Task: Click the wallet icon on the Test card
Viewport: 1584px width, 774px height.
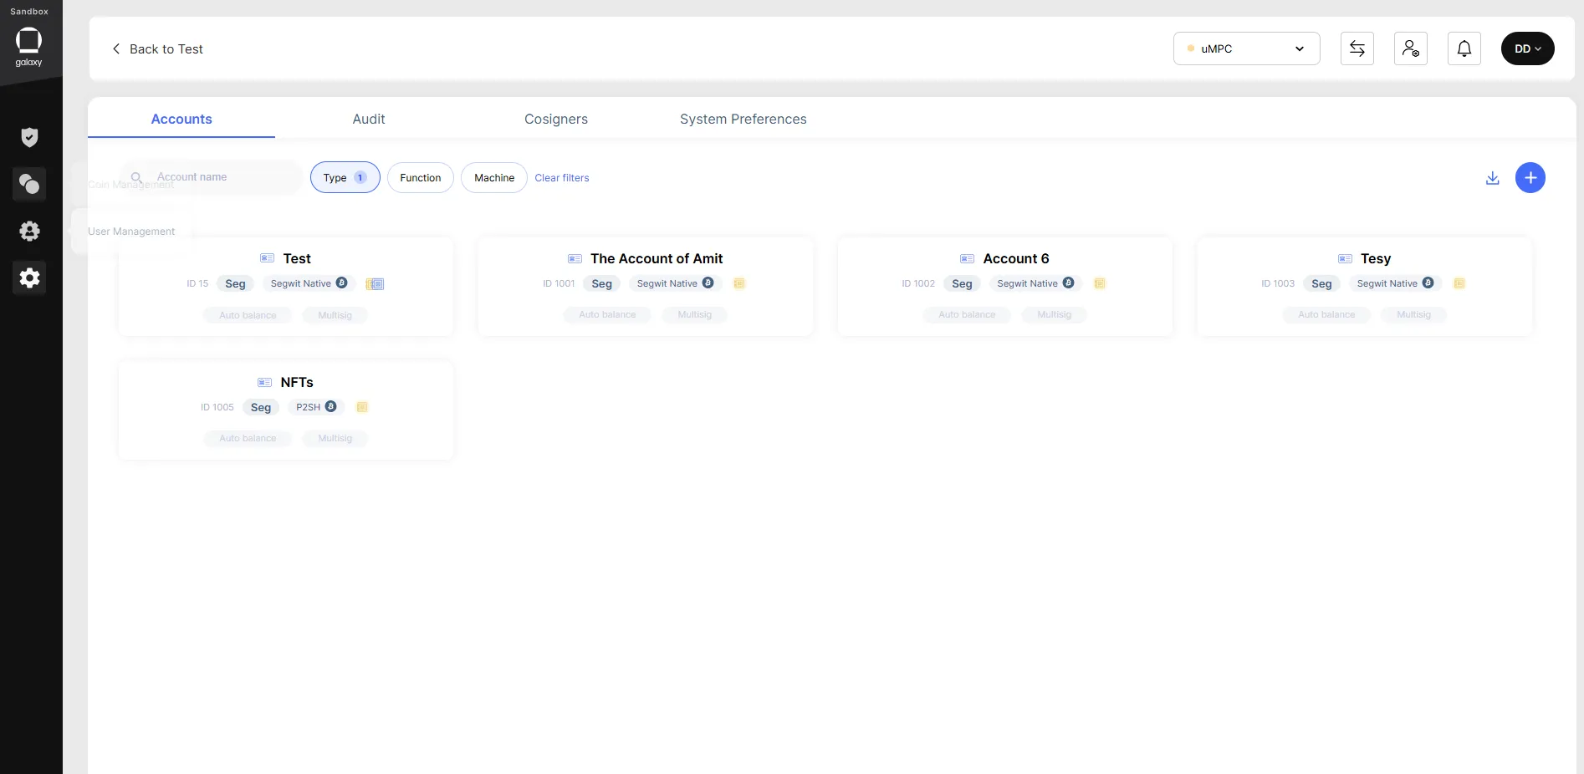Action: click(x=375, y=284)
